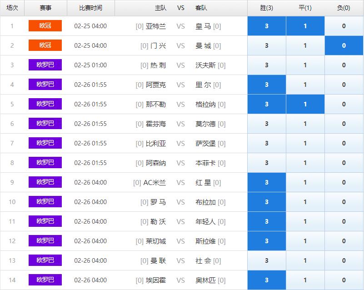364x290 pixels.
Task: Click the 负(0) column header
Action: coord(344,8)
